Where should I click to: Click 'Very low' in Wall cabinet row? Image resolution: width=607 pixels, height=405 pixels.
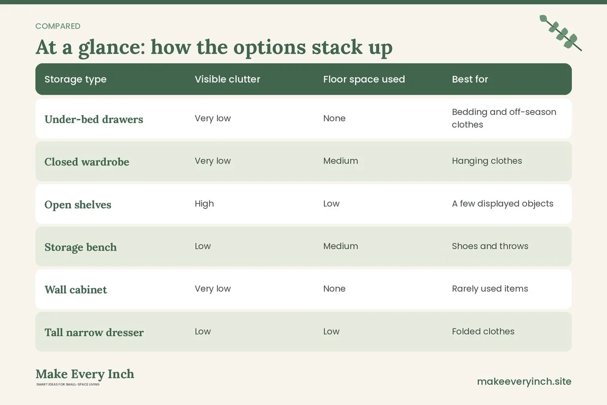212,289
